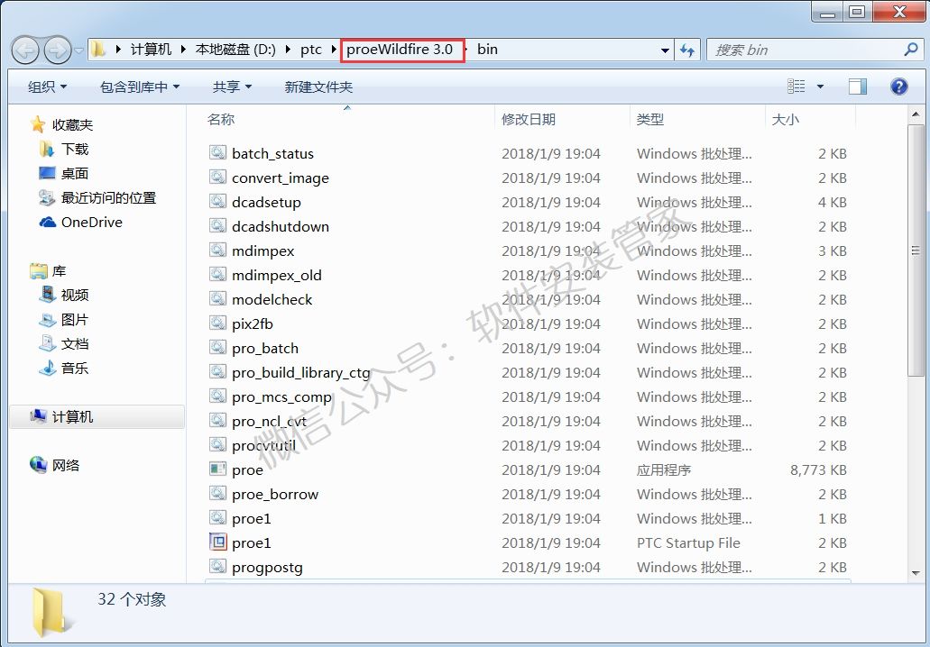Click the OneDrive cloud icon in sidebar
Viewport: 930px width, 647px height.
(x=48, y=223)
